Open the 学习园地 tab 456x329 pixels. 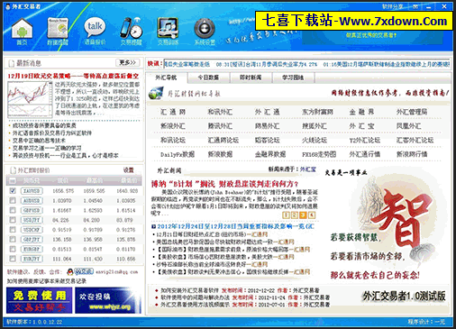click(293, 78)
